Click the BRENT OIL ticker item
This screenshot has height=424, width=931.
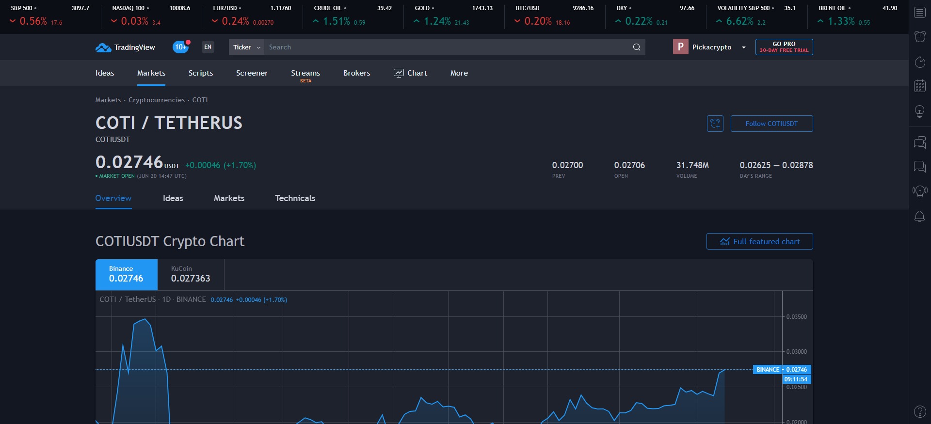point(857,15)
